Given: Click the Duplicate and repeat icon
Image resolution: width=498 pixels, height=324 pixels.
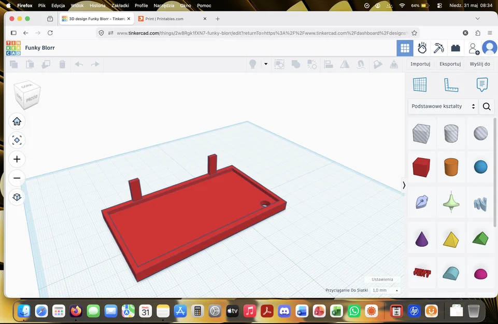Looking at the screenshot, I should point(46,64).
